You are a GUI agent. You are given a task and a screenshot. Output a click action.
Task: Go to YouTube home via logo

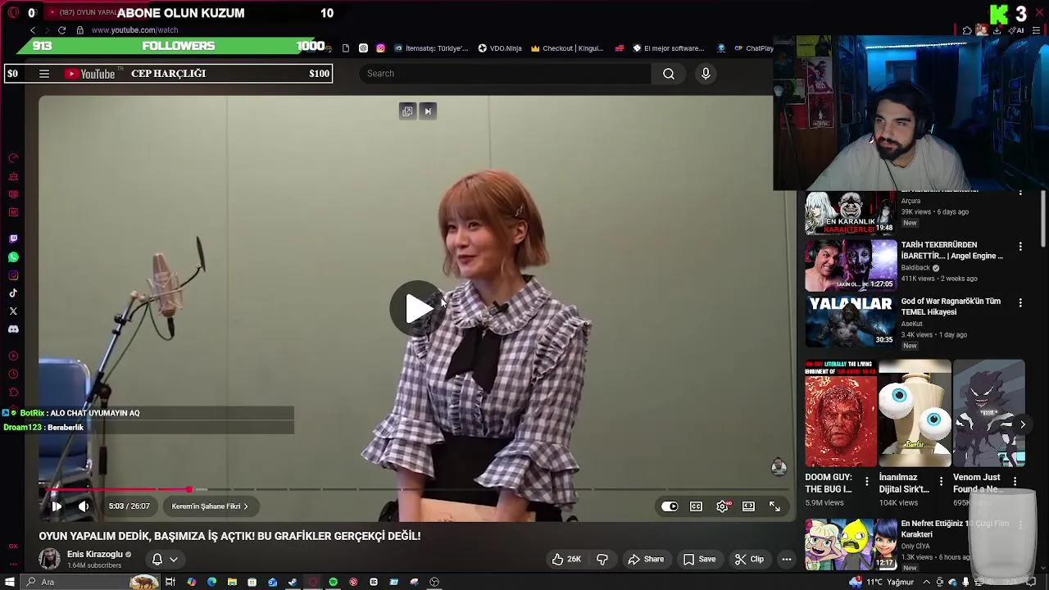coord(91,74)
